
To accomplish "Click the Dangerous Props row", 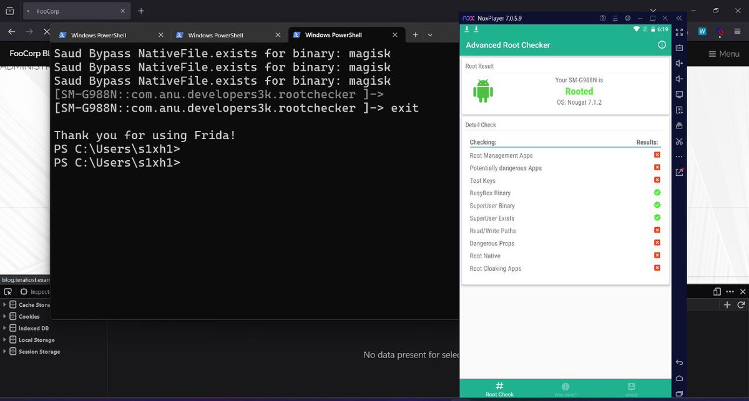I will (x=565, y=243).
